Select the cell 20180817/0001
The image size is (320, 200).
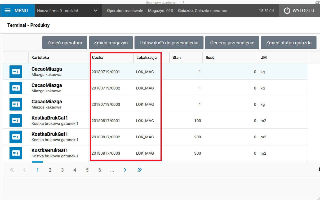106,121
